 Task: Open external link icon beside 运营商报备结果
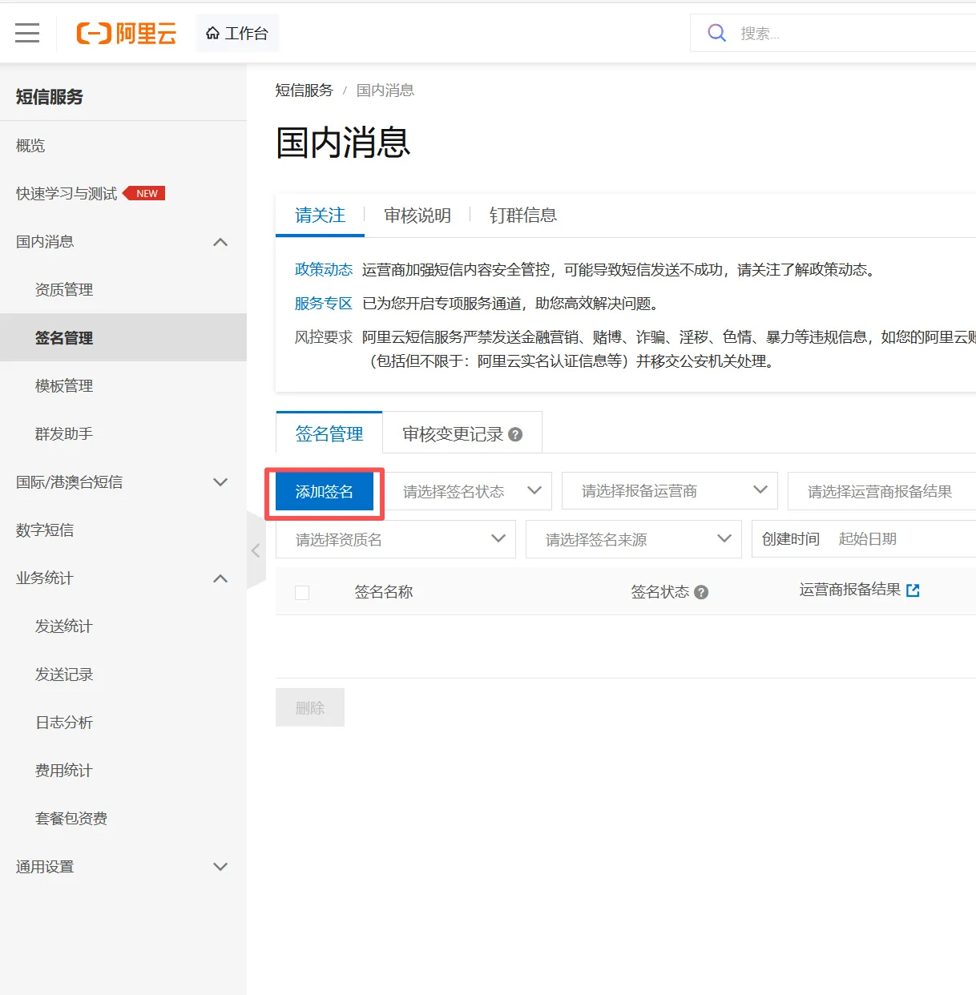click(x=913, y=590)
